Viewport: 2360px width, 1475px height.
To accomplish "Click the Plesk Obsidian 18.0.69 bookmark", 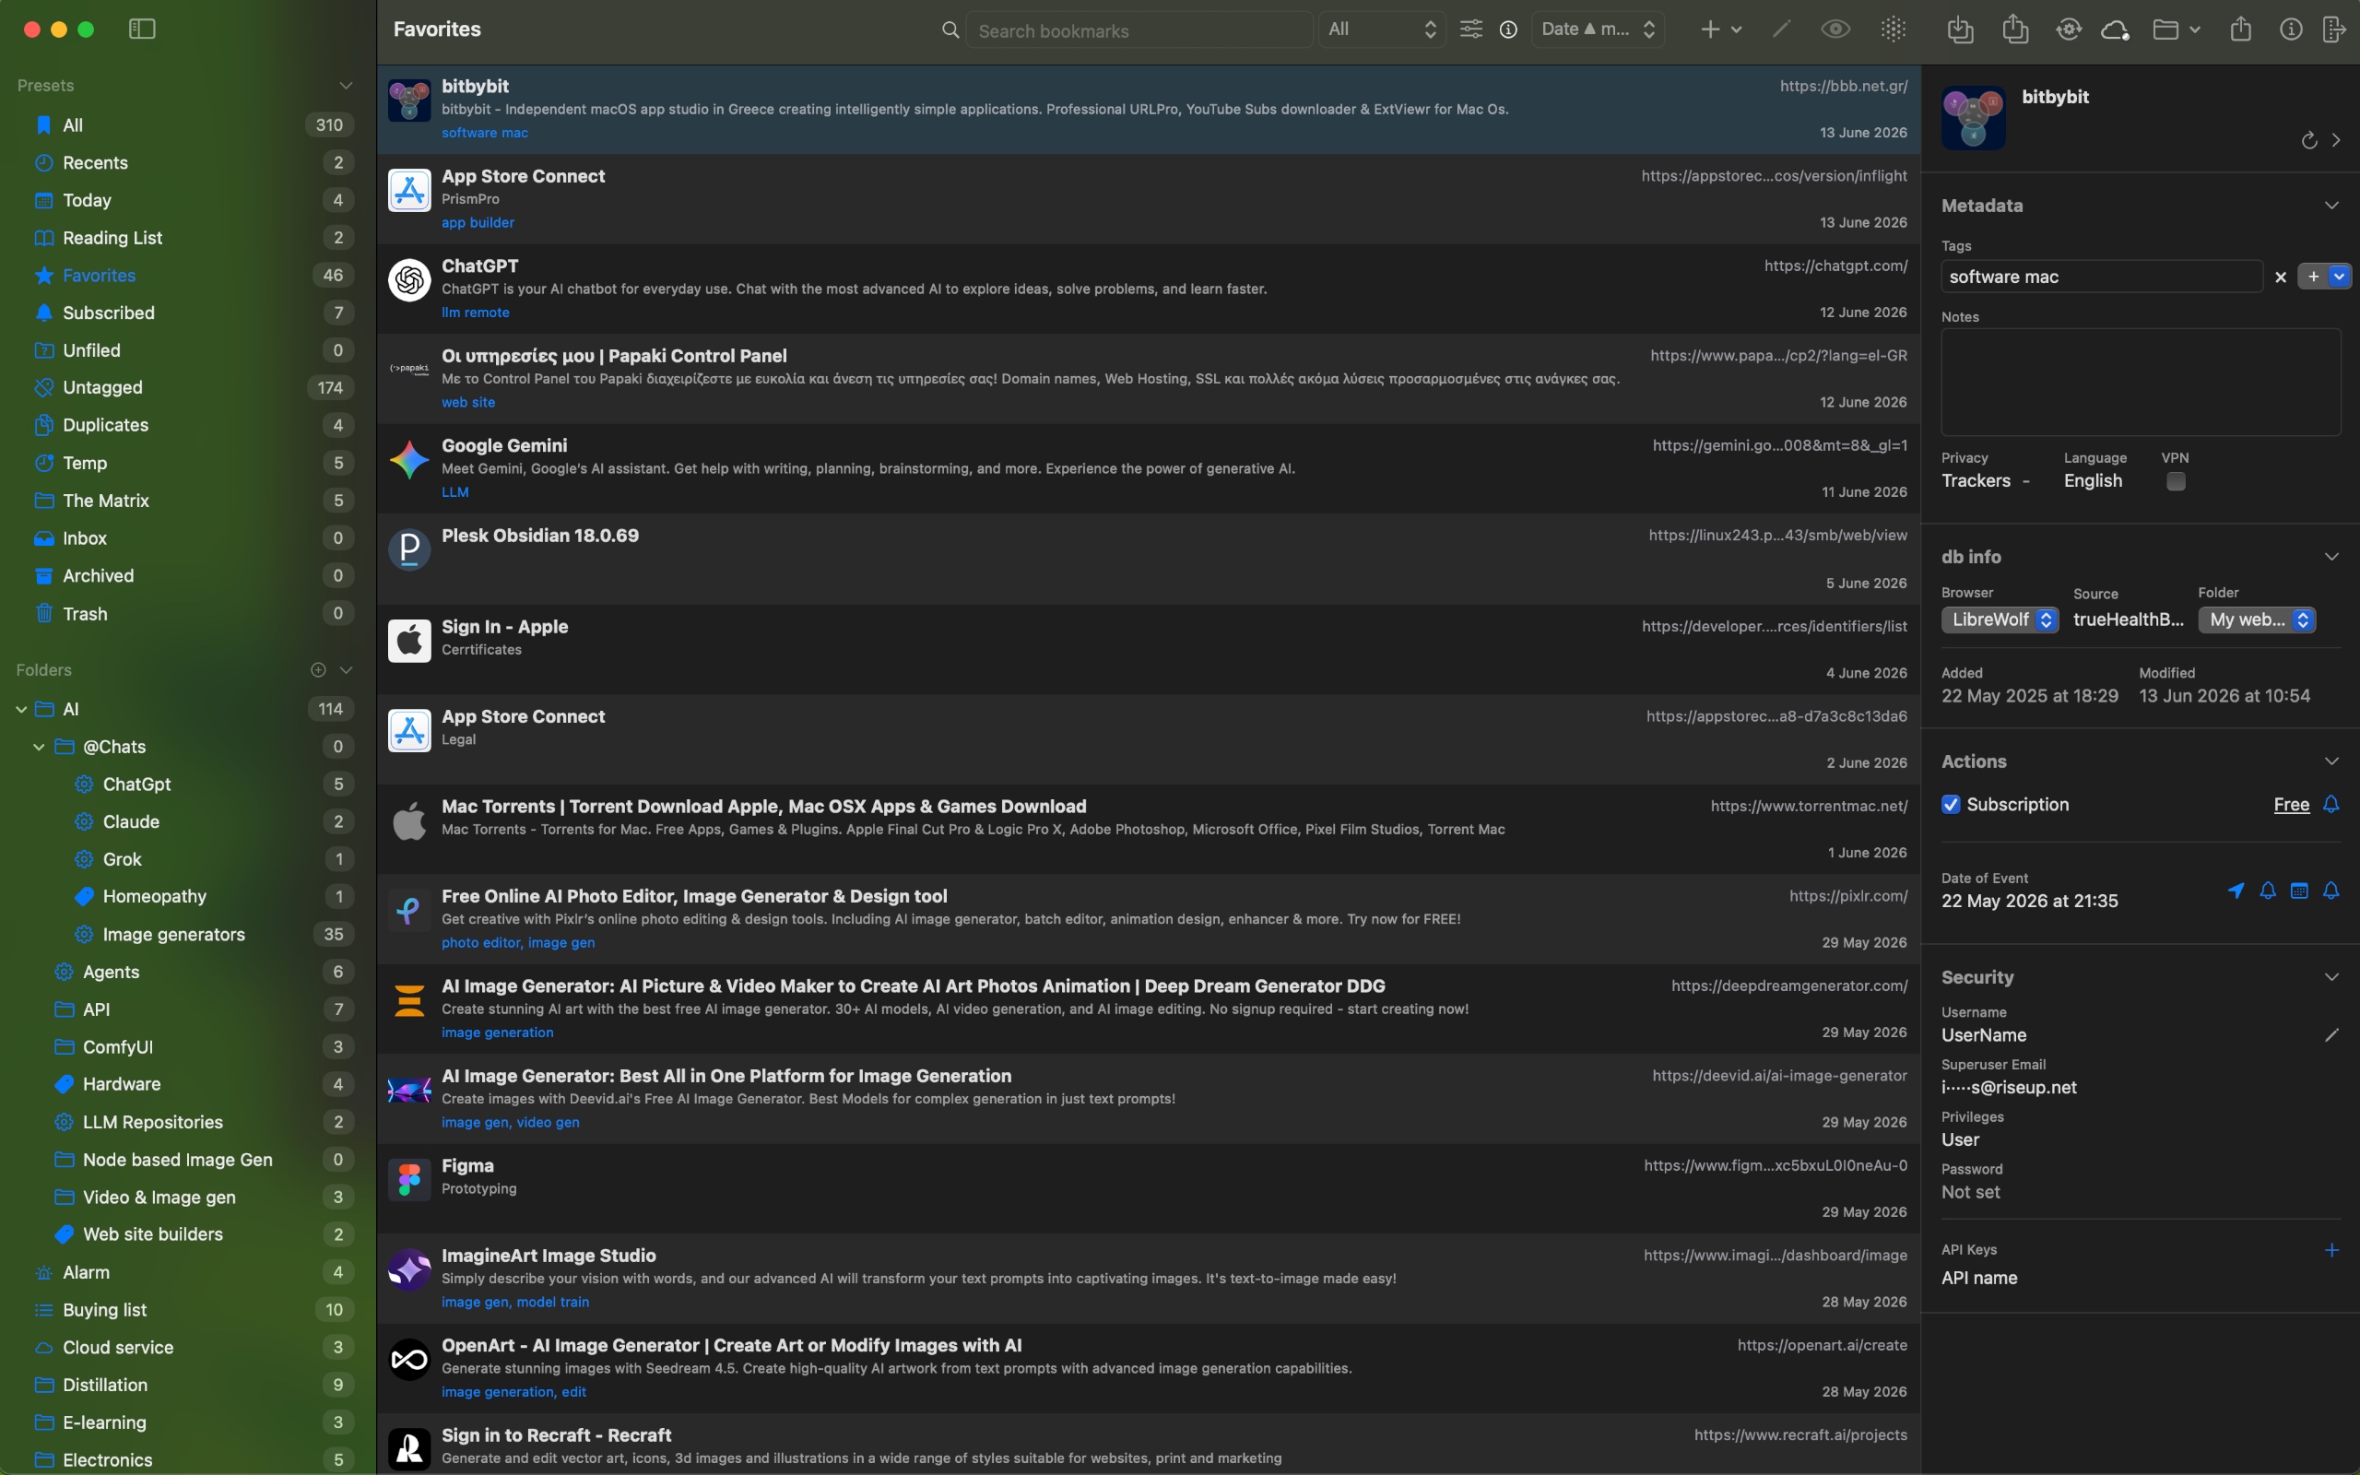I will tap(1148, 559).
